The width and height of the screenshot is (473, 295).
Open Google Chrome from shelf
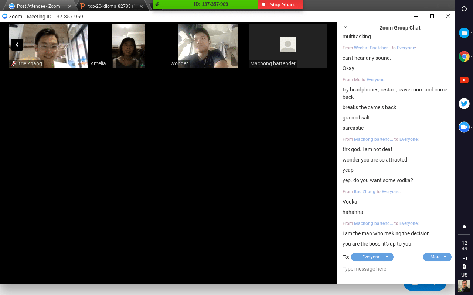point(464,56)
